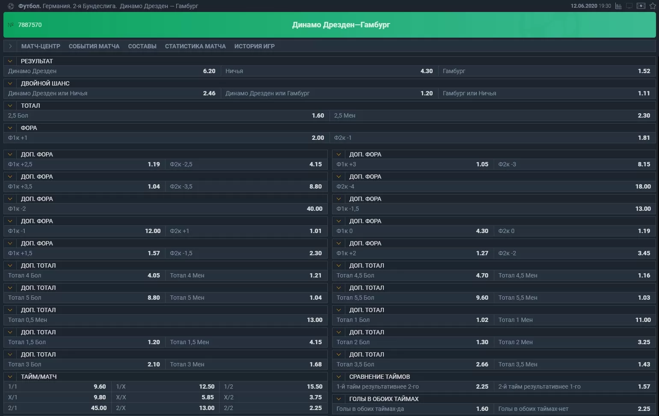659x416 pixels.
Task: Collapse the РЕЗУЛЬТАТ section
Action: pyautogui.click(x=10, y=61)
